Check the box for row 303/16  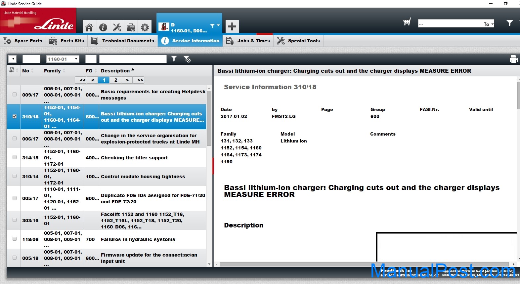pos(15,220)
